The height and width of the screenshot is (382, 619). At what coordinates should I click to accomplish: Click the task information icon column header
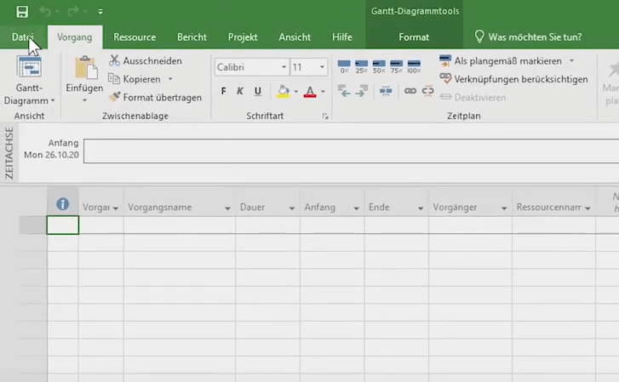(62, 205)
